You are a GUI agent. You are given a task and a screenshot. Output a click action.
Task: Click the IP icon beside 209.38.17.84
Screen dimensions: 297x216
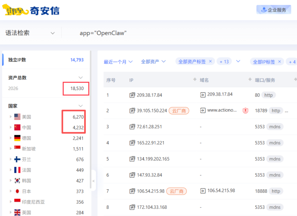132,95
